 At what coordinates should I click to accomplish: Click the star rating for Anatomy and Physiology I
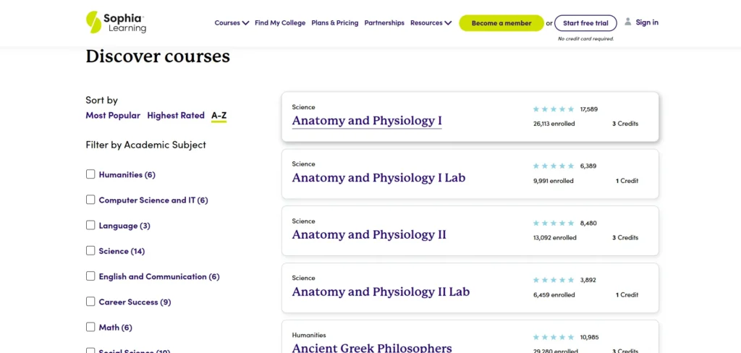click(x=554, y=109)
